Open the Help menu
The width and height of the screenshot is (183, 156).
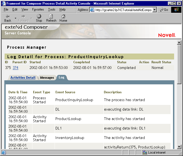coord(62,9)
